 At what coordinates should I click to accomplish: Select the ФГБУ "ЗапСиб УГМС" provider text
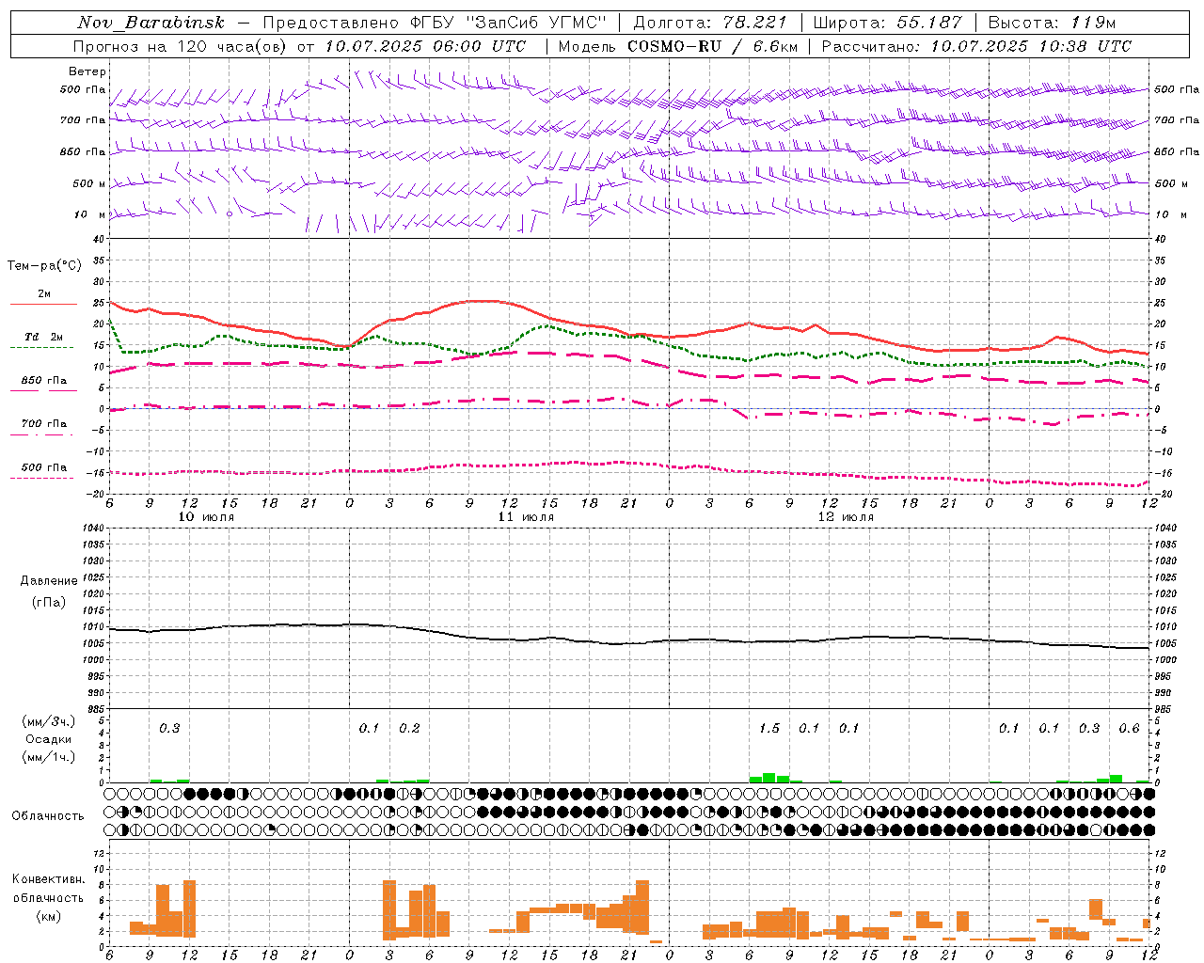coord(510,23)
